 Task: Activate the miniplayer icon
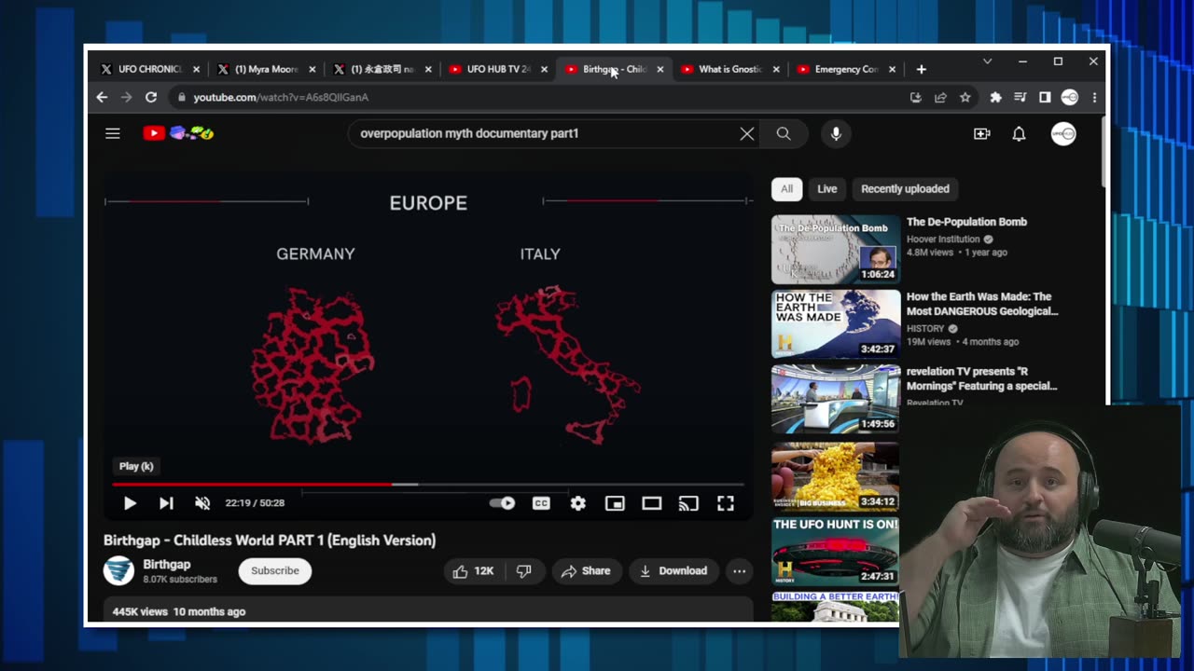(x=615, y=503)
